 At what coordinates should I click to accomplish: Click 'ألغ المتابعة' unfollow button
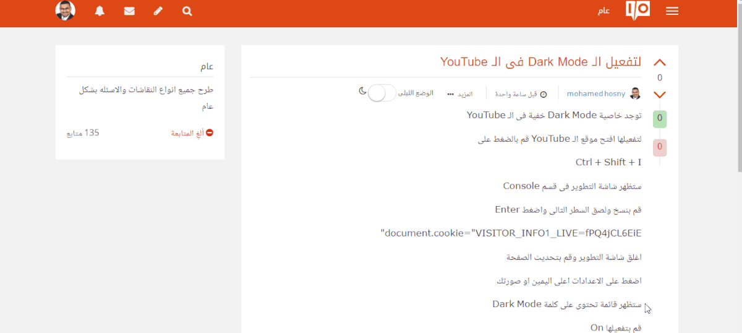click(x=192, y=133)
